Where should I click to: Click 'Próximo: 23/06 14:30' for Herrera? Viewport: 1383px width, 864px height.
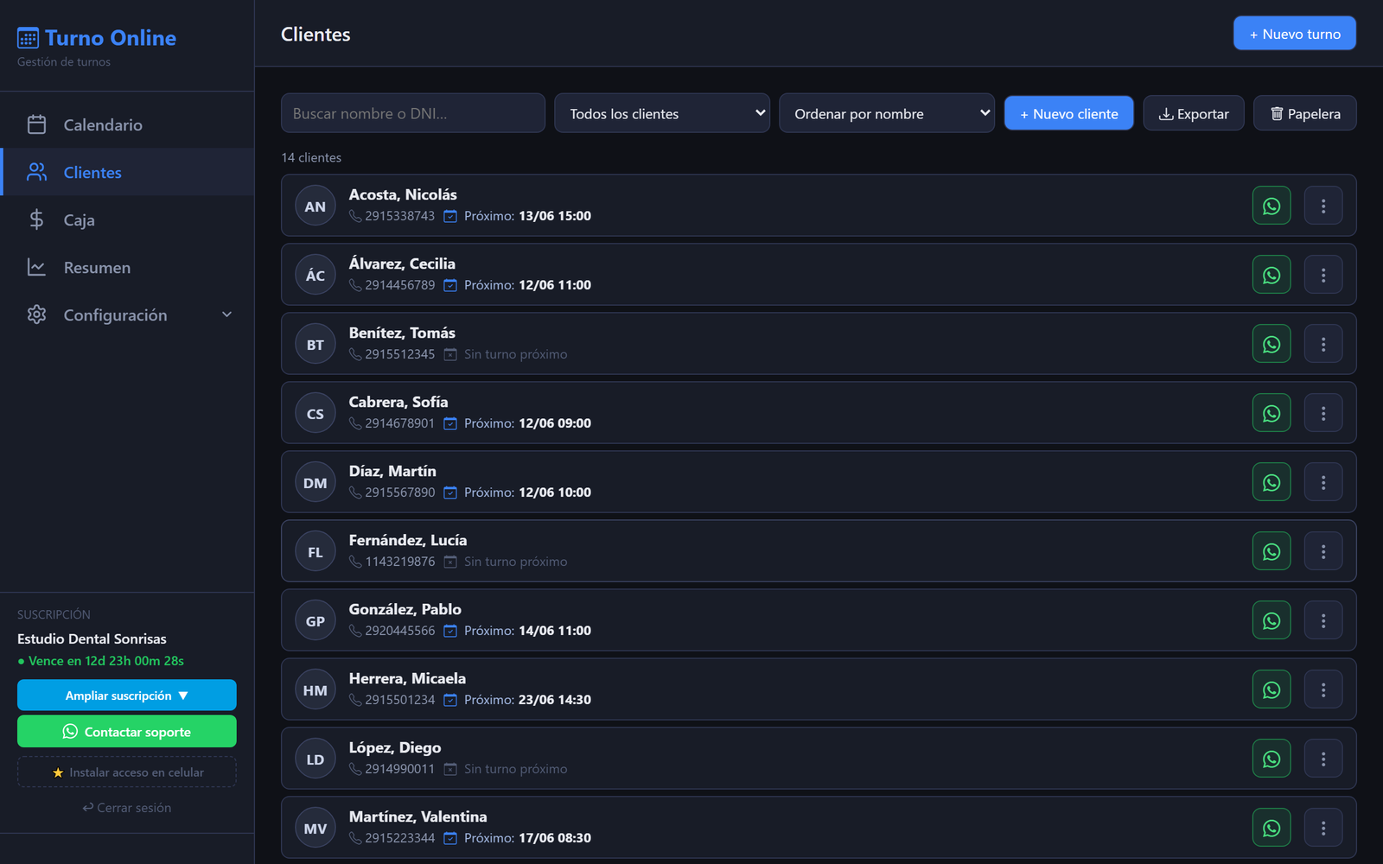click(x=527, y=700)
